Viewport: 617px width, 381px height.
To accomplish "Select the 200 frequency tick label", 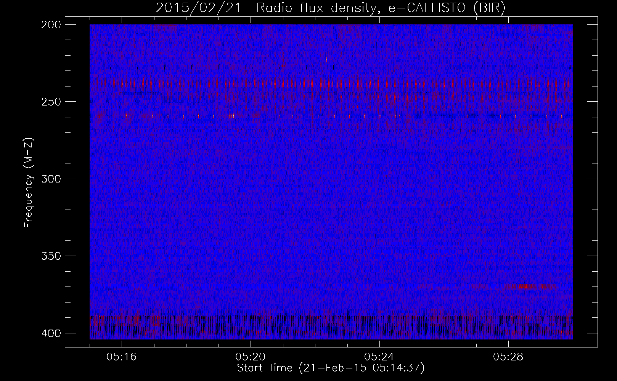I will [x=51, y=25].
